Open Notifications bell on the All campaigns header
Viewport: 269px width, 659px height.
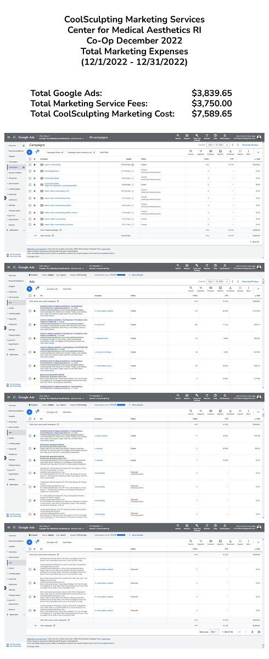pos(225,137)
